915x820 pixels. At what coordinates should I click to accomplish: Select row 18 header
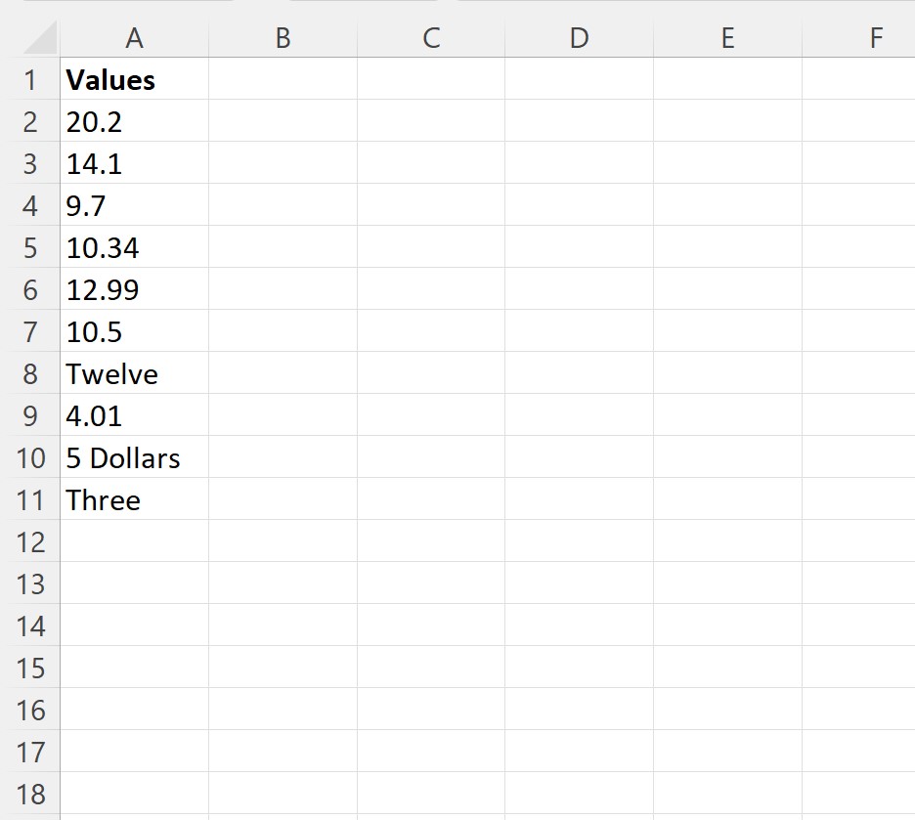[30, 793]
